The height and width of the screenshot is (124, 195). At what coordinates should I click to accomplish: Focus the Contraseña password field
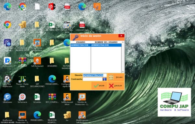(x=93, y=79)
